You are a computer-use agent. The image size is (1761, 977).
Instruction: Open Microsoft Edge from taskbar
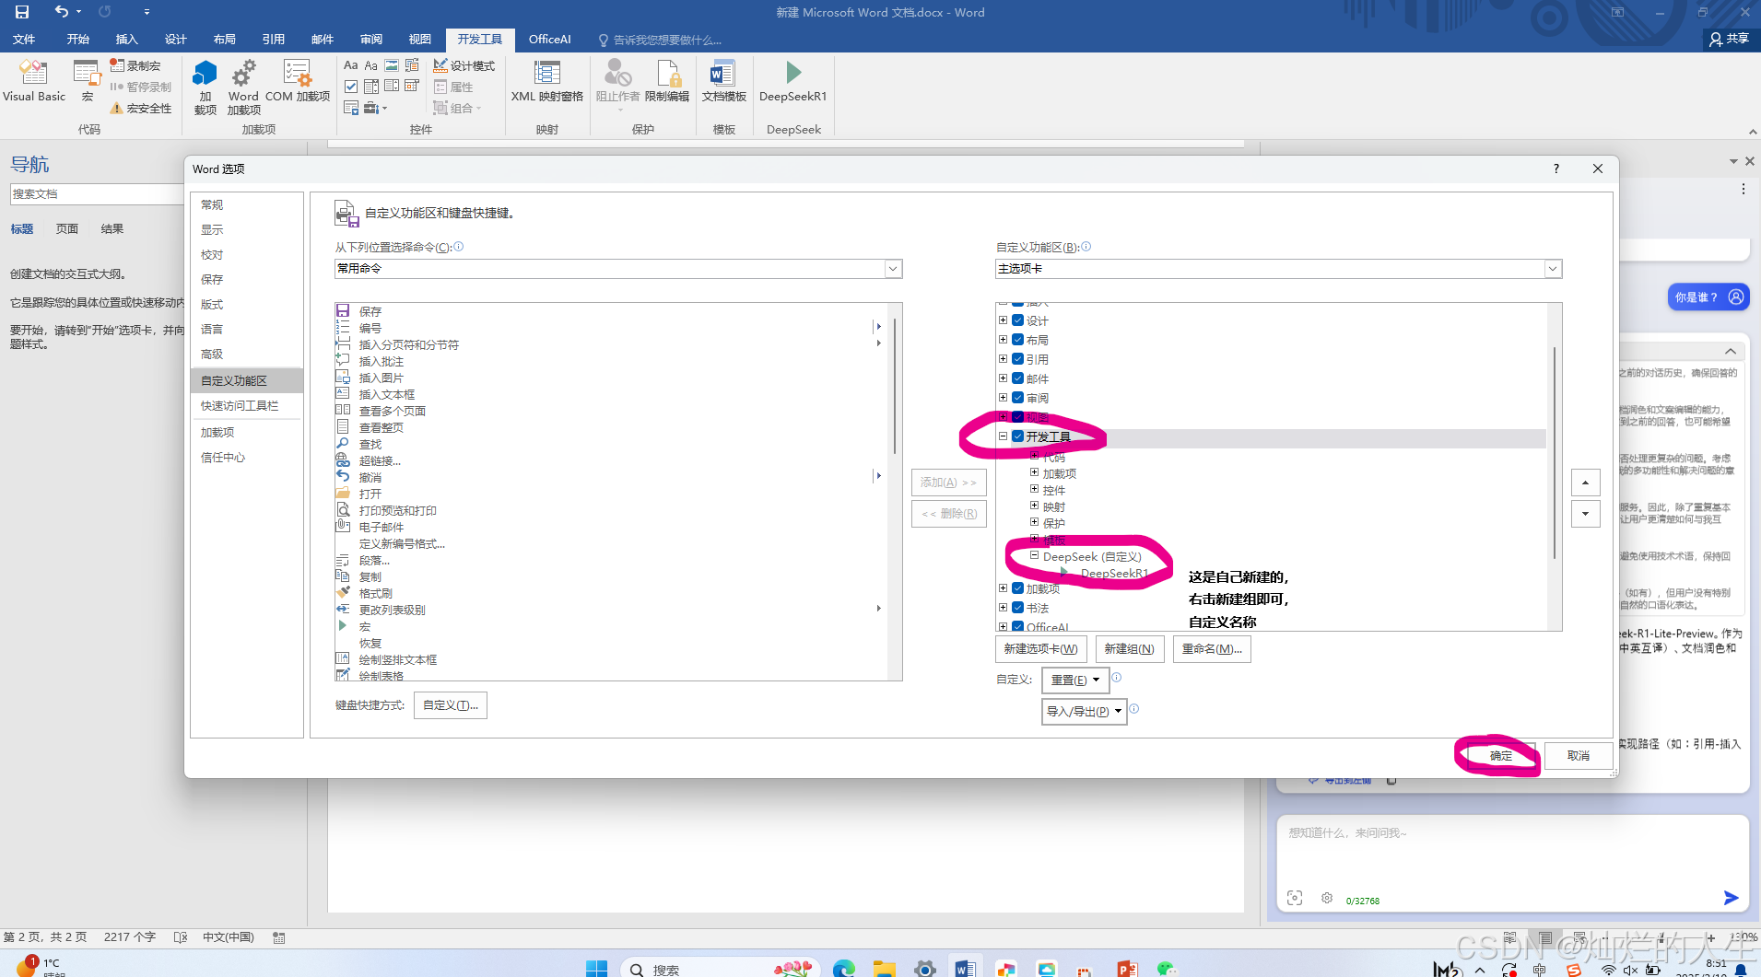coord(843,968)
